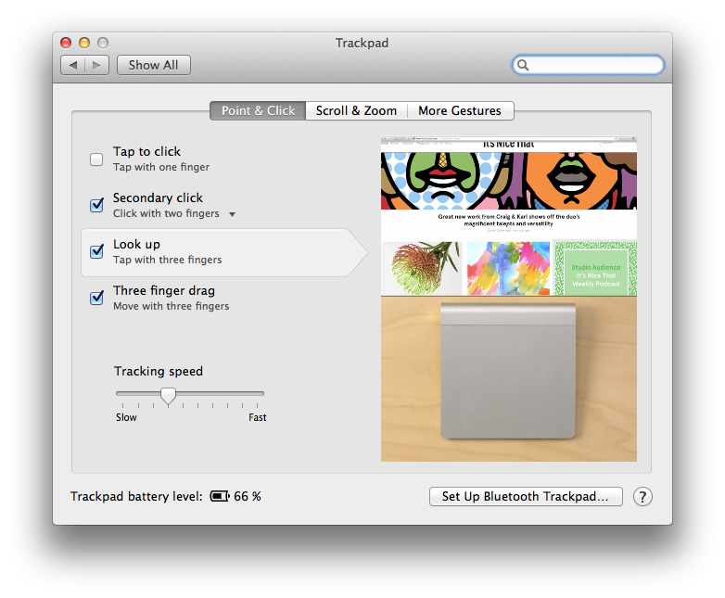
Task: Enable the Tap to click checkbox
Action: [x=96, y=159]
